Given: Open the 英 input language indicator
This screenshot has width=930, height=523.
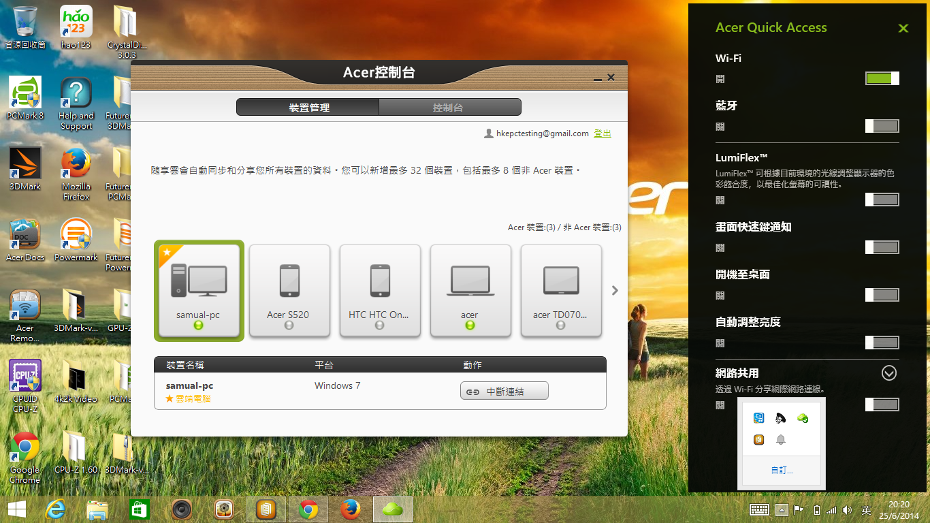Looking at the screenshot, I should tap(866, 509).
